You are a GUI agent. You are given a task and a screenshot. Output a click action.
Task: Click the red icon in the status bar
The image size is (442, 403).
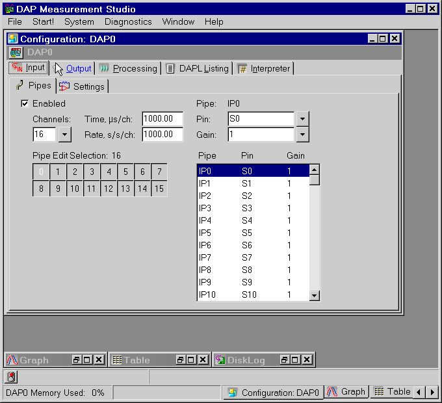(12, 377)
